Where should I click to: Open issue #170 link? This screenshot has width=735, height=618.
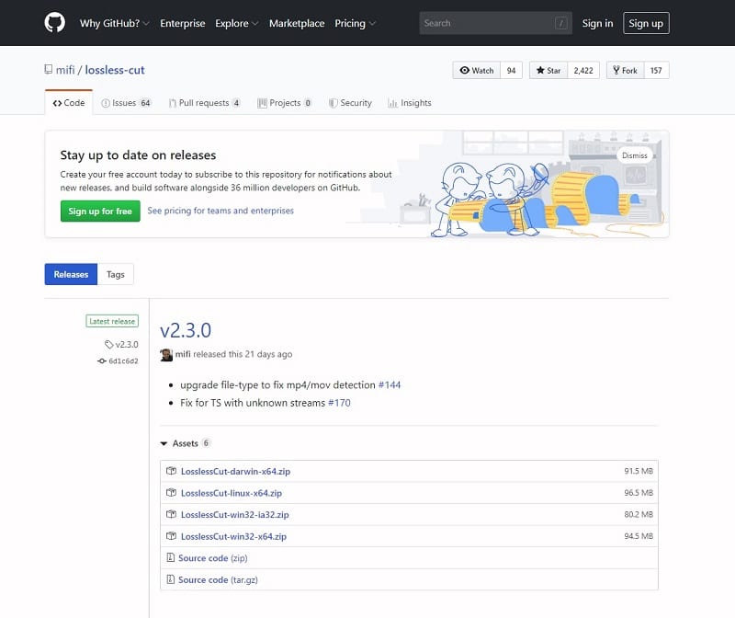(339, 403)
